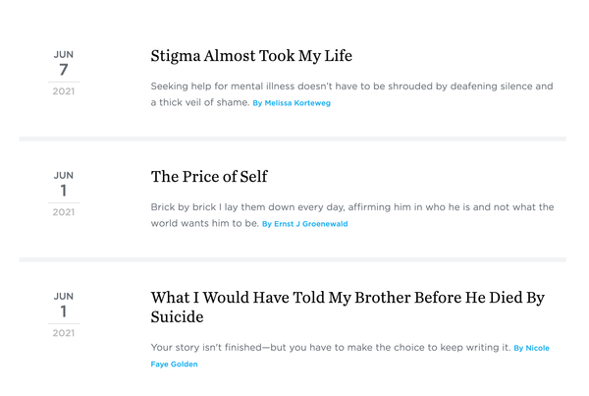Click the divider below 'The Price of Self'

293,259
